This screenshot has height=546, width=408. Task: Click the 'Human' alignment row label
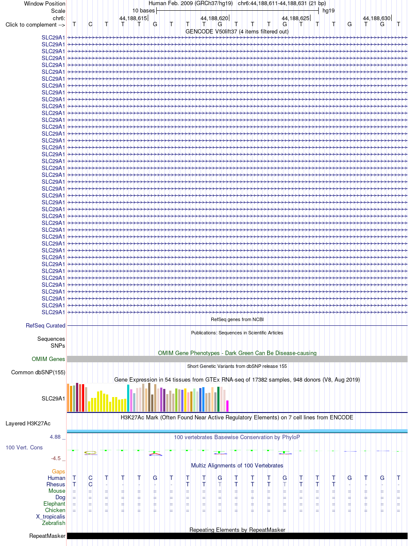click(57, 478)
